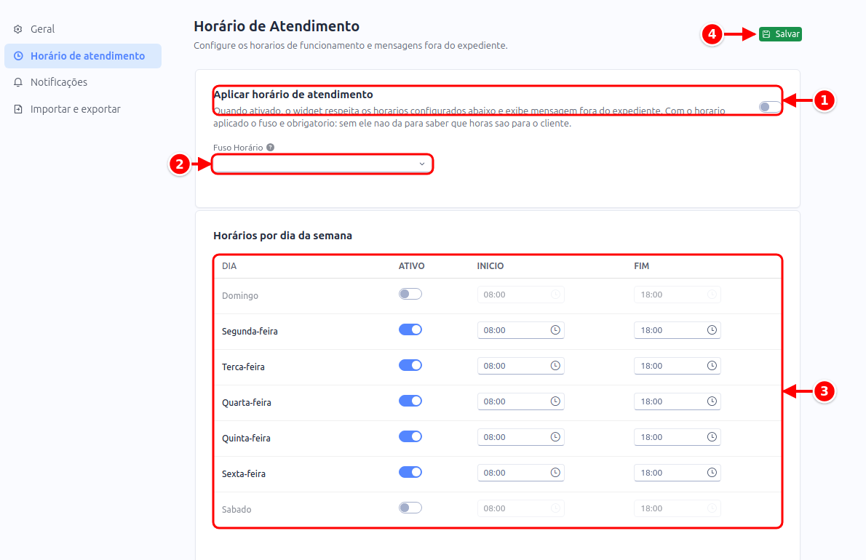This screenshot has height=560, width=866.
Task: Click the DIA column header
Action: coord(229,266)
